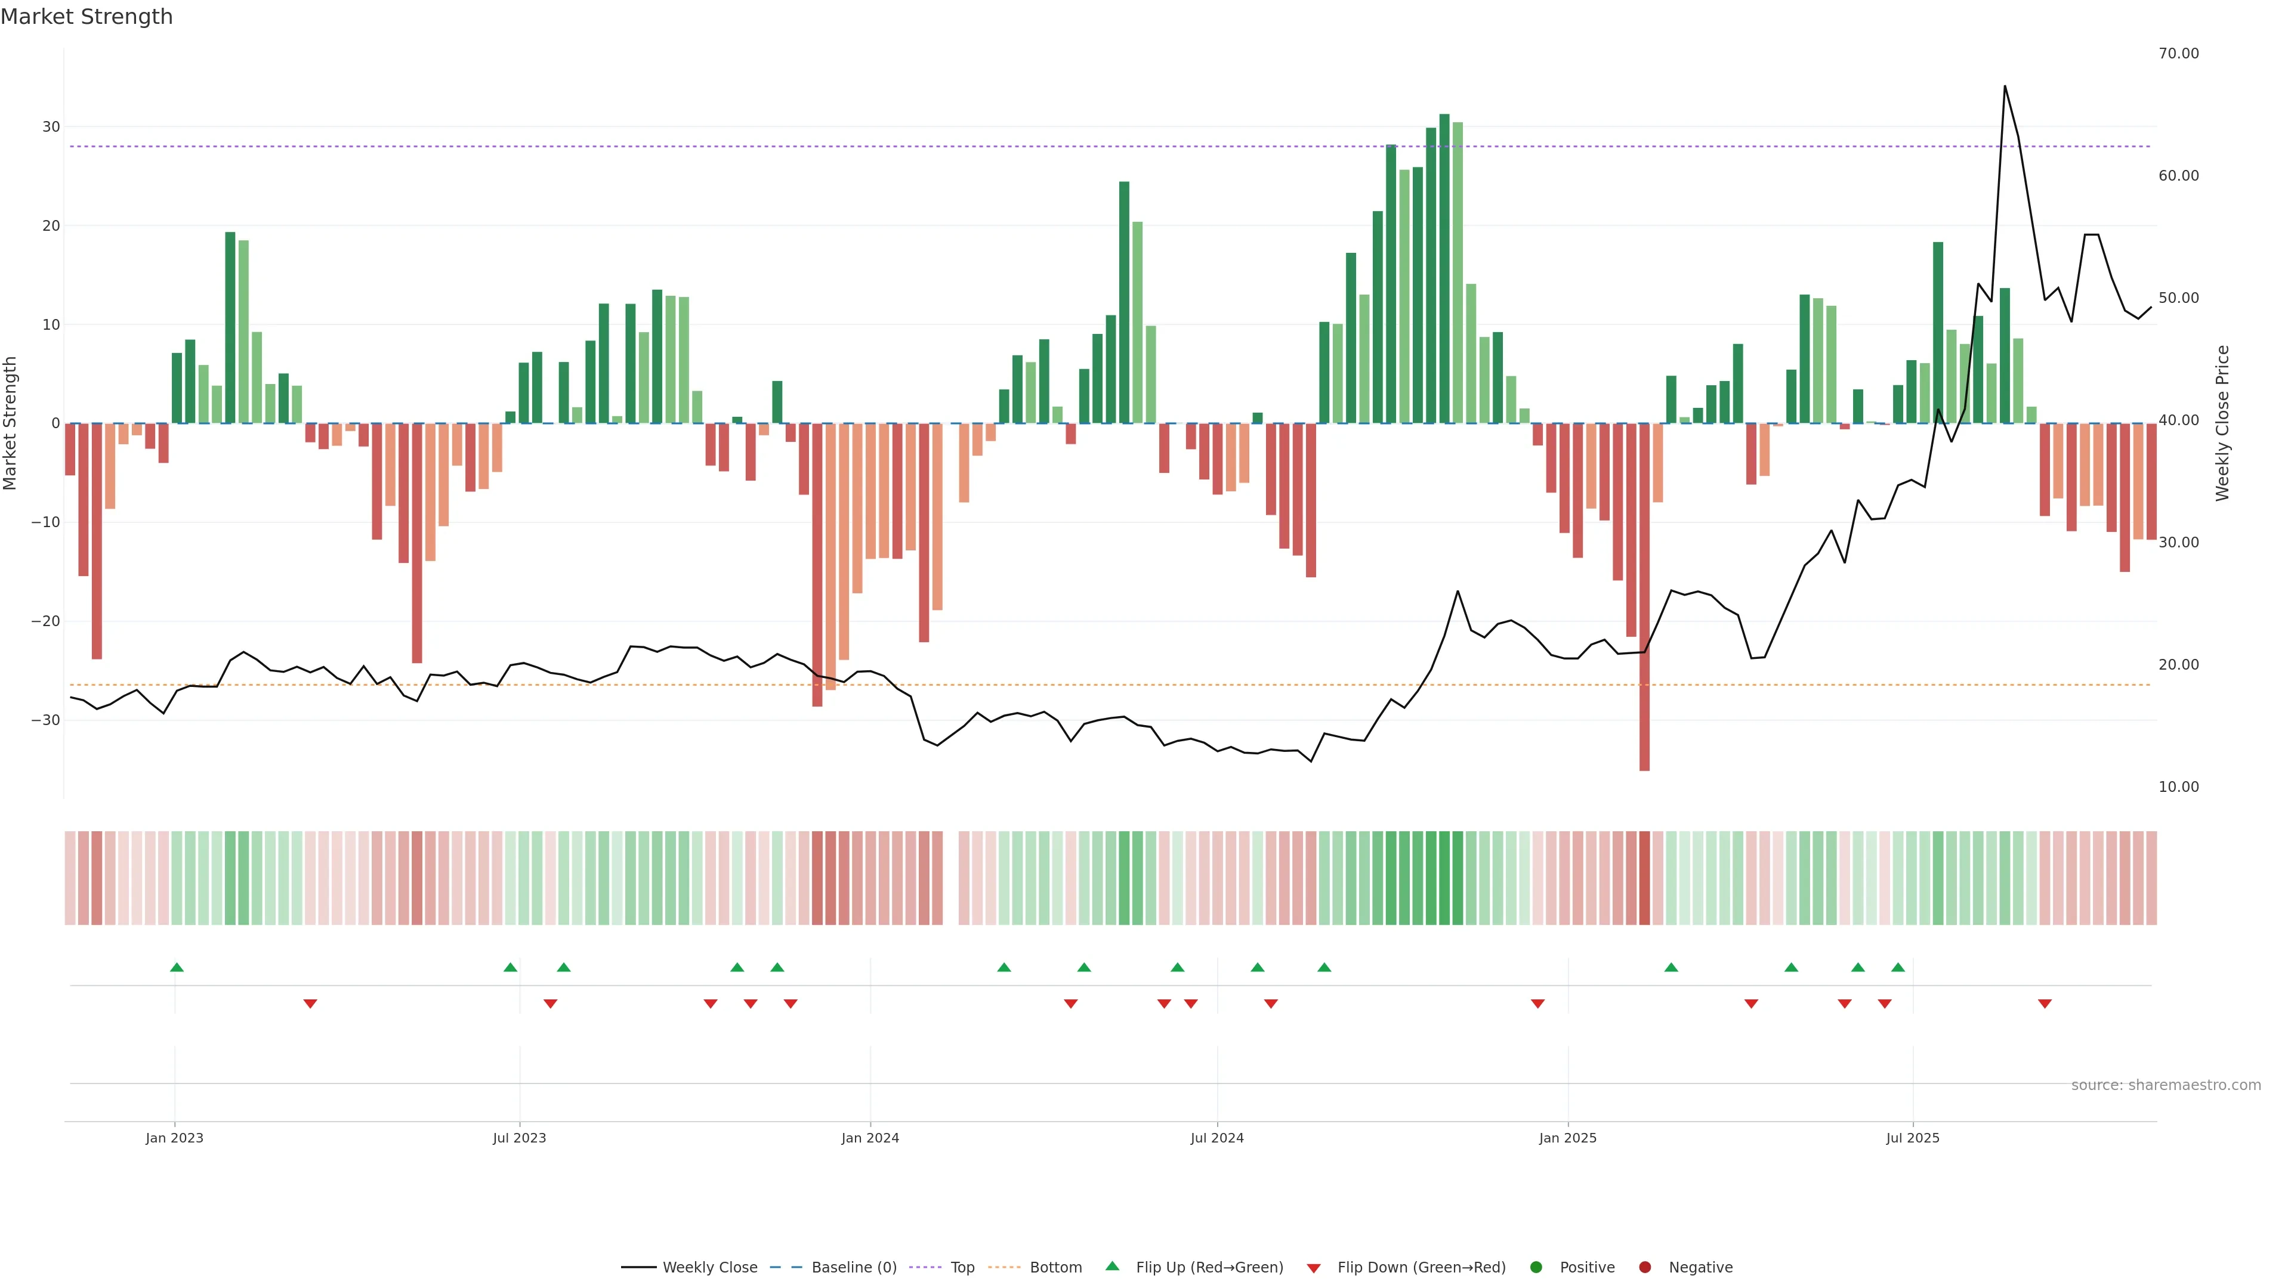Viewport: 2291px width, 1288px height.
Task: Click the Jan 2024 x-axis label
Action: pos(870,1138)
